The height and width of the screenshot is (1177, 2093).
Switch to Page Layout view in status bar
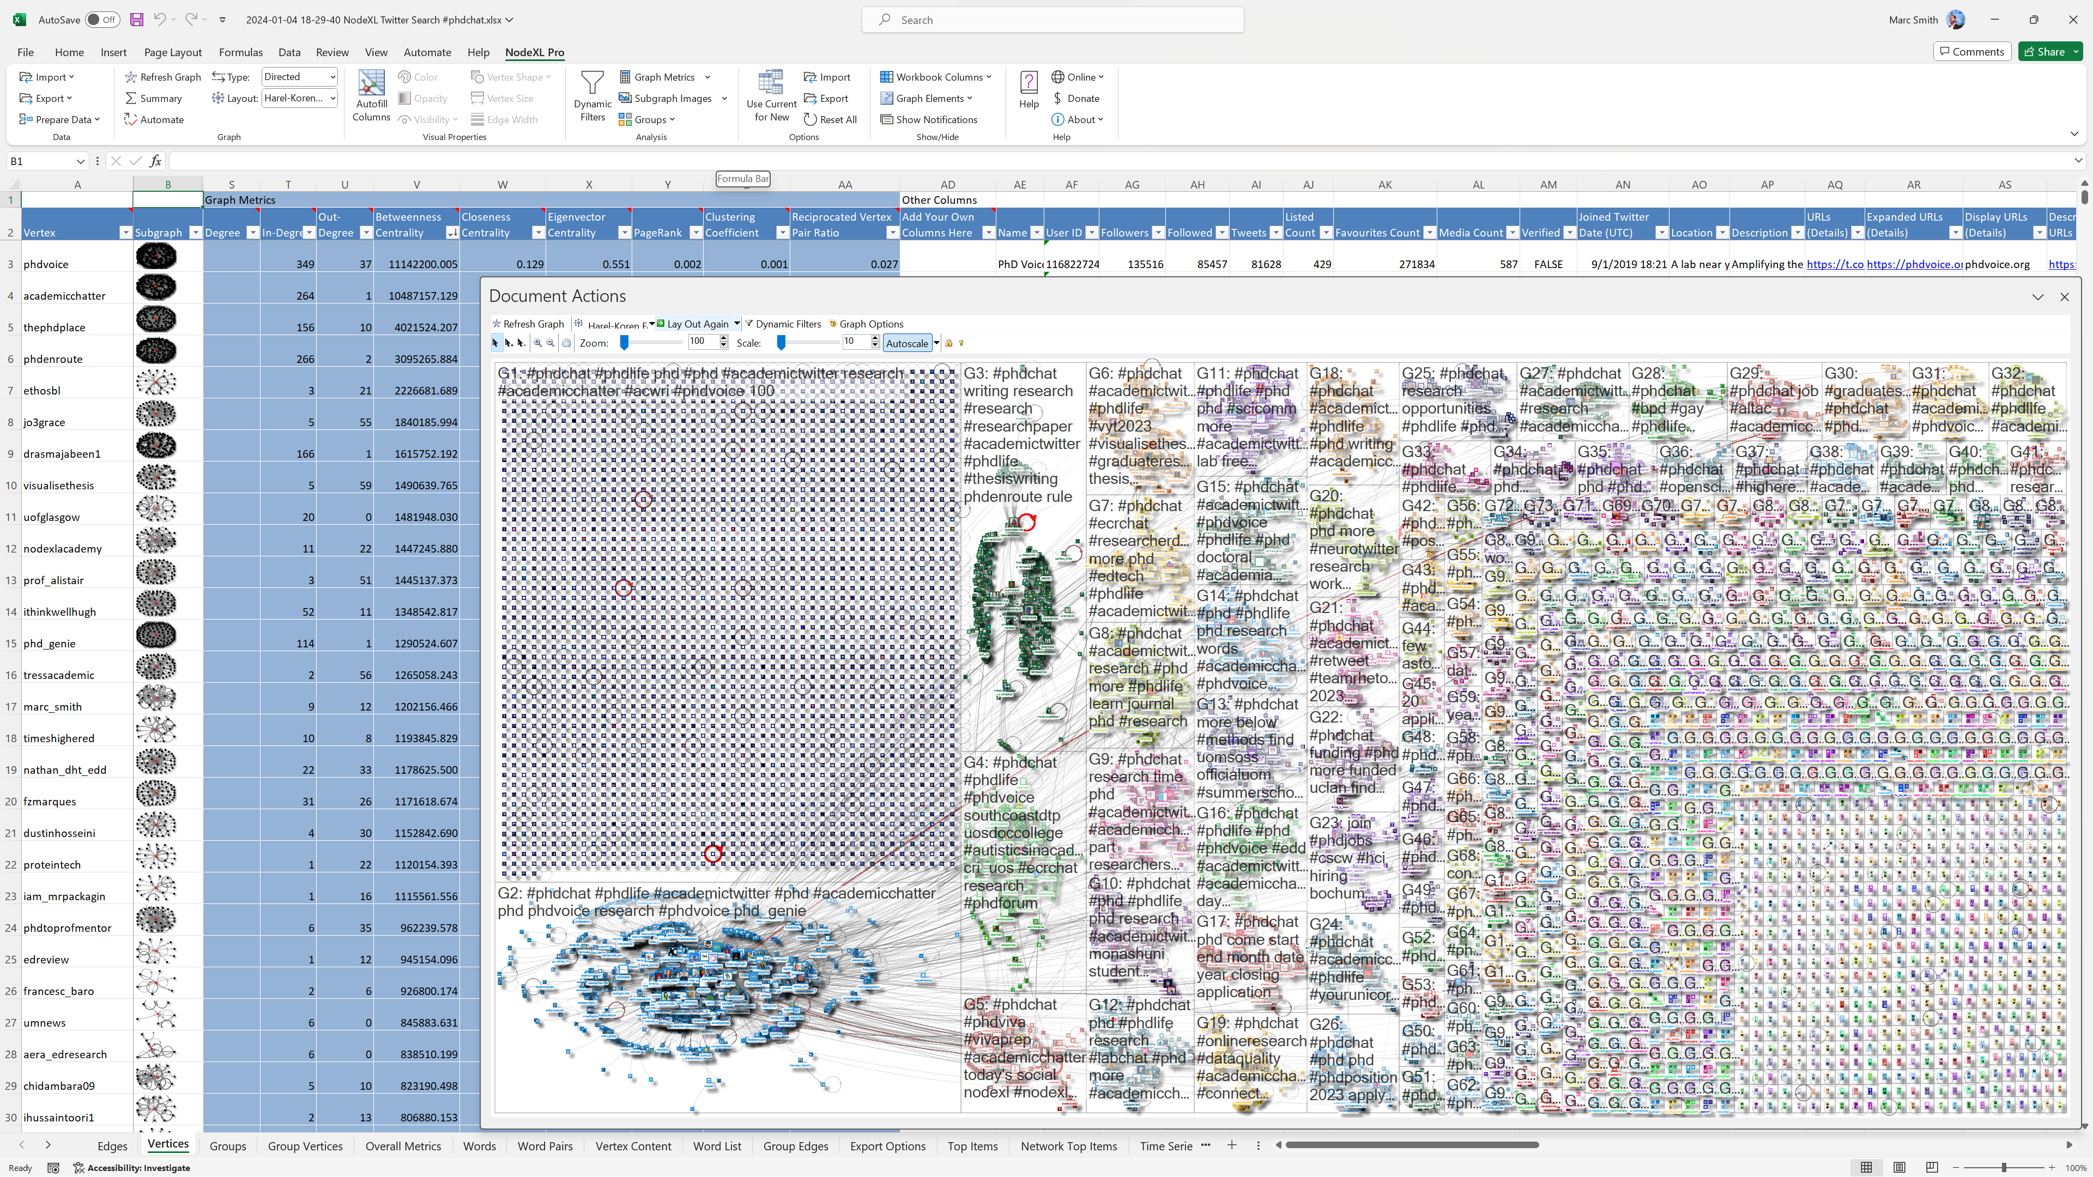pyautogui.click(x=1899, y=1167)
